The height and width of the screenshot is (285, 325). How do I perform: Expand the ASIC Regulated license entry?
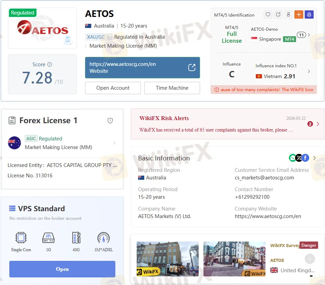pos(114,143)
